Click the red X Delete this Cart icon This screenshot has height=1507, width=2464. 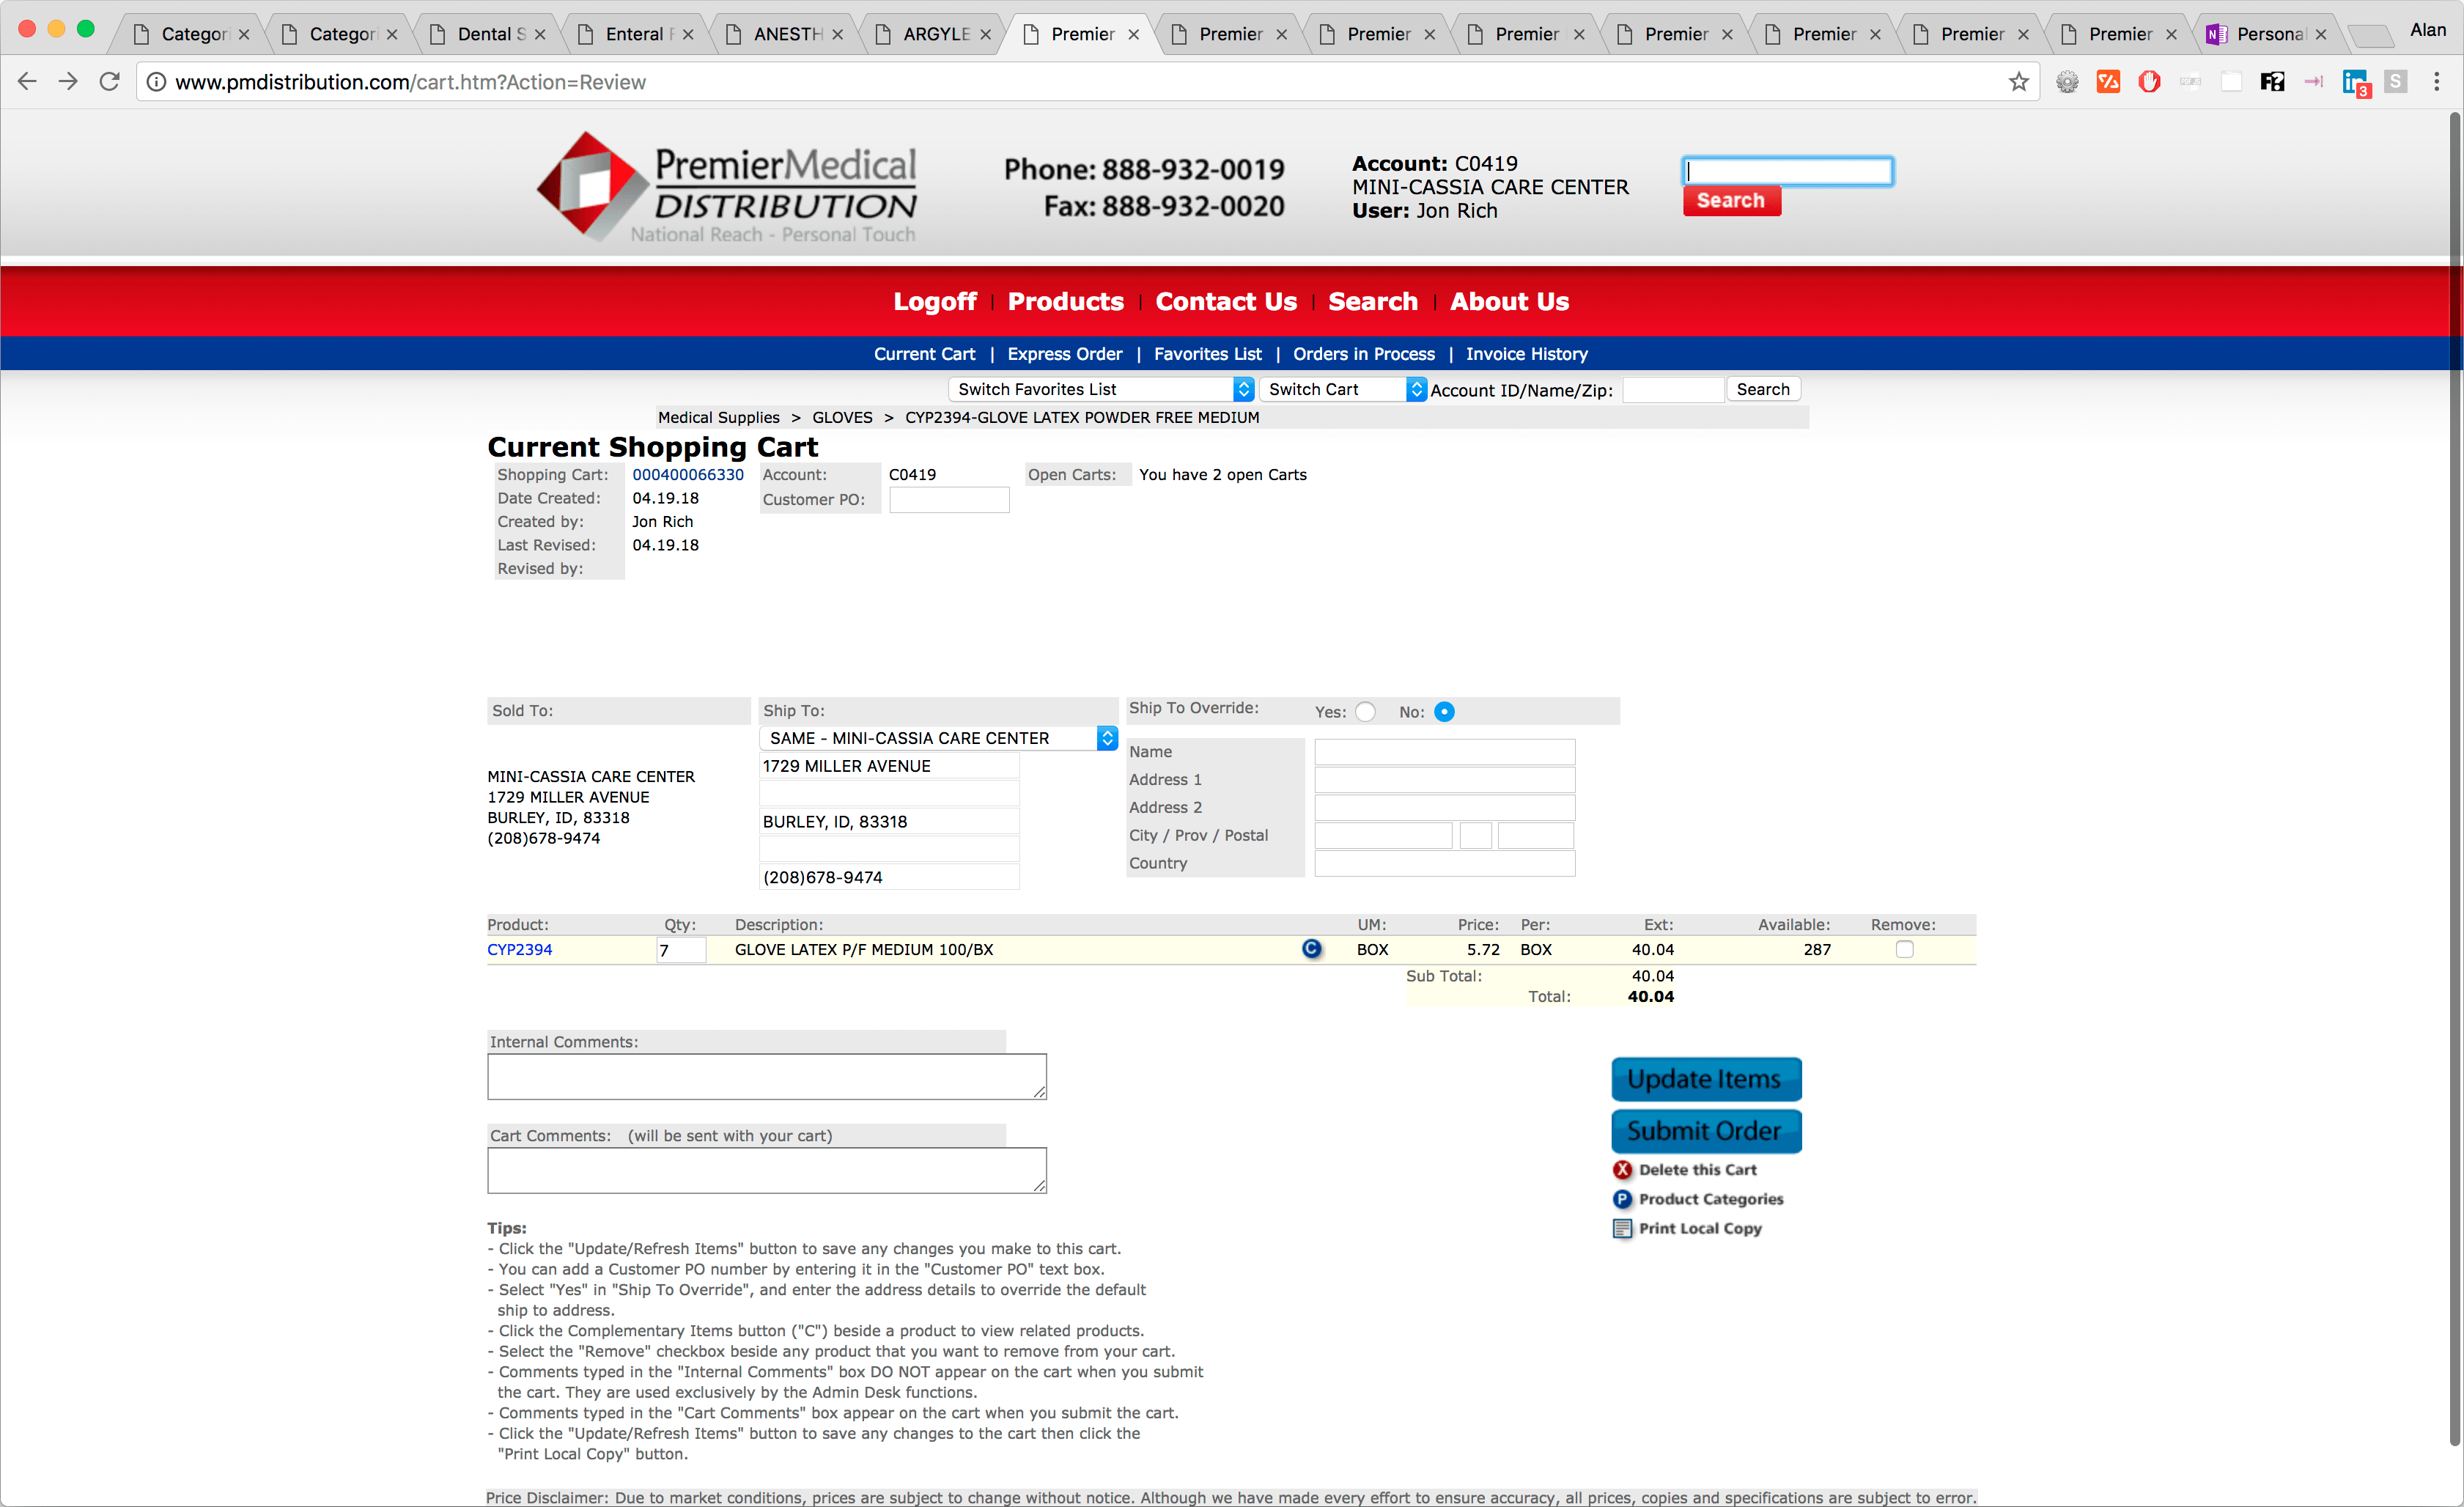click(x=1622, y=1170)
